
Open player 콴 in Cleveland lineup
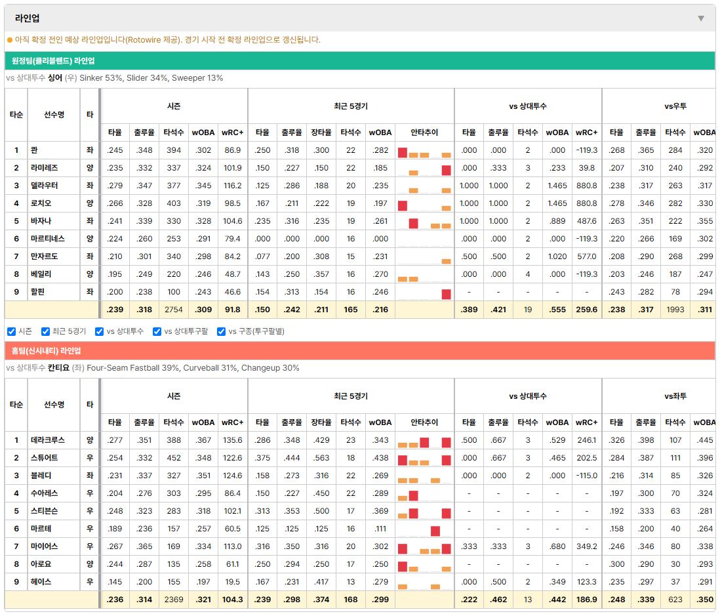[x=35, y=150]
